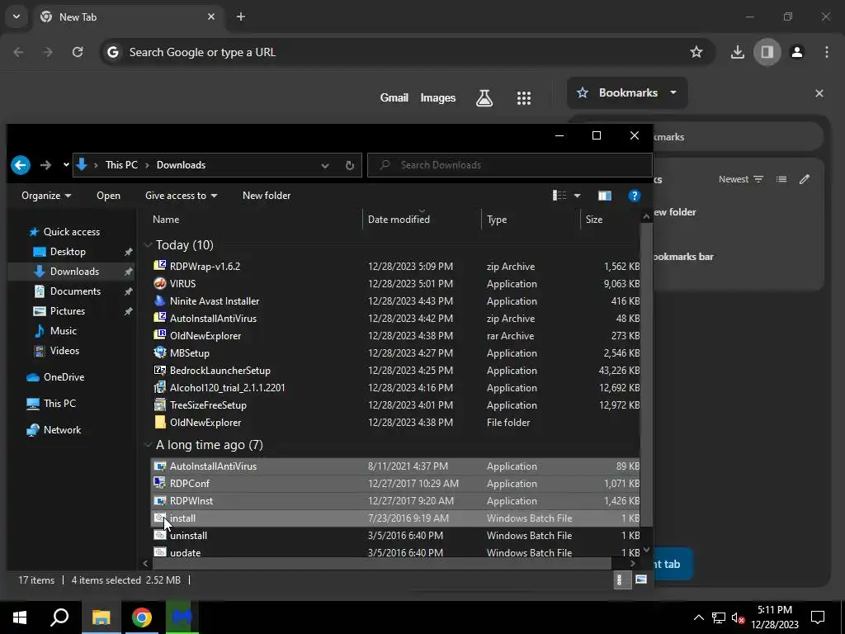
Task: Click the file list horizontal scrollbar
Action: coord(381,563)
